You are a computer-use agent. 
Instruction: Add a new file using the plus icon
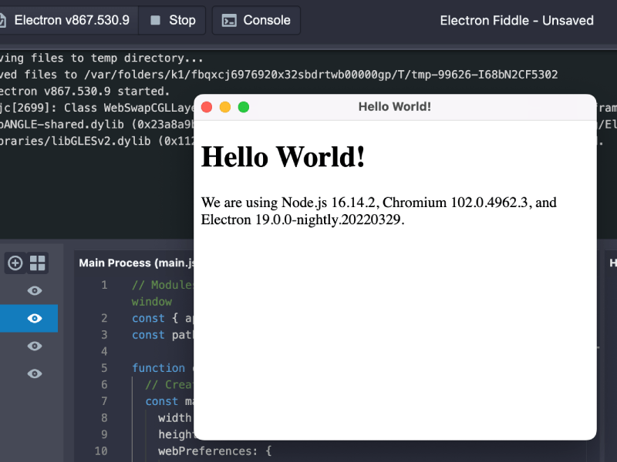pos(15,263)
